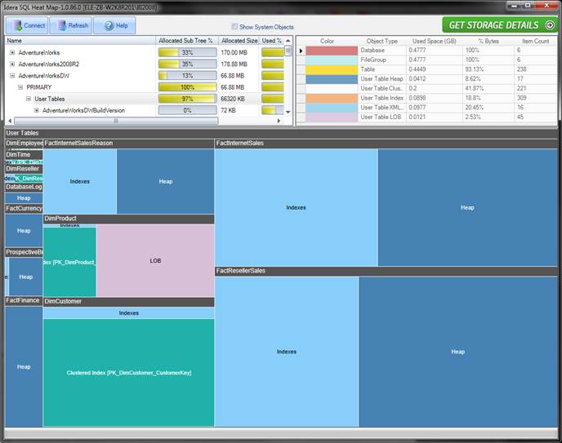The image size is (562, 443).
Task: Sort by Allocated Sub Tree % column header
Action: coord(187,41)
